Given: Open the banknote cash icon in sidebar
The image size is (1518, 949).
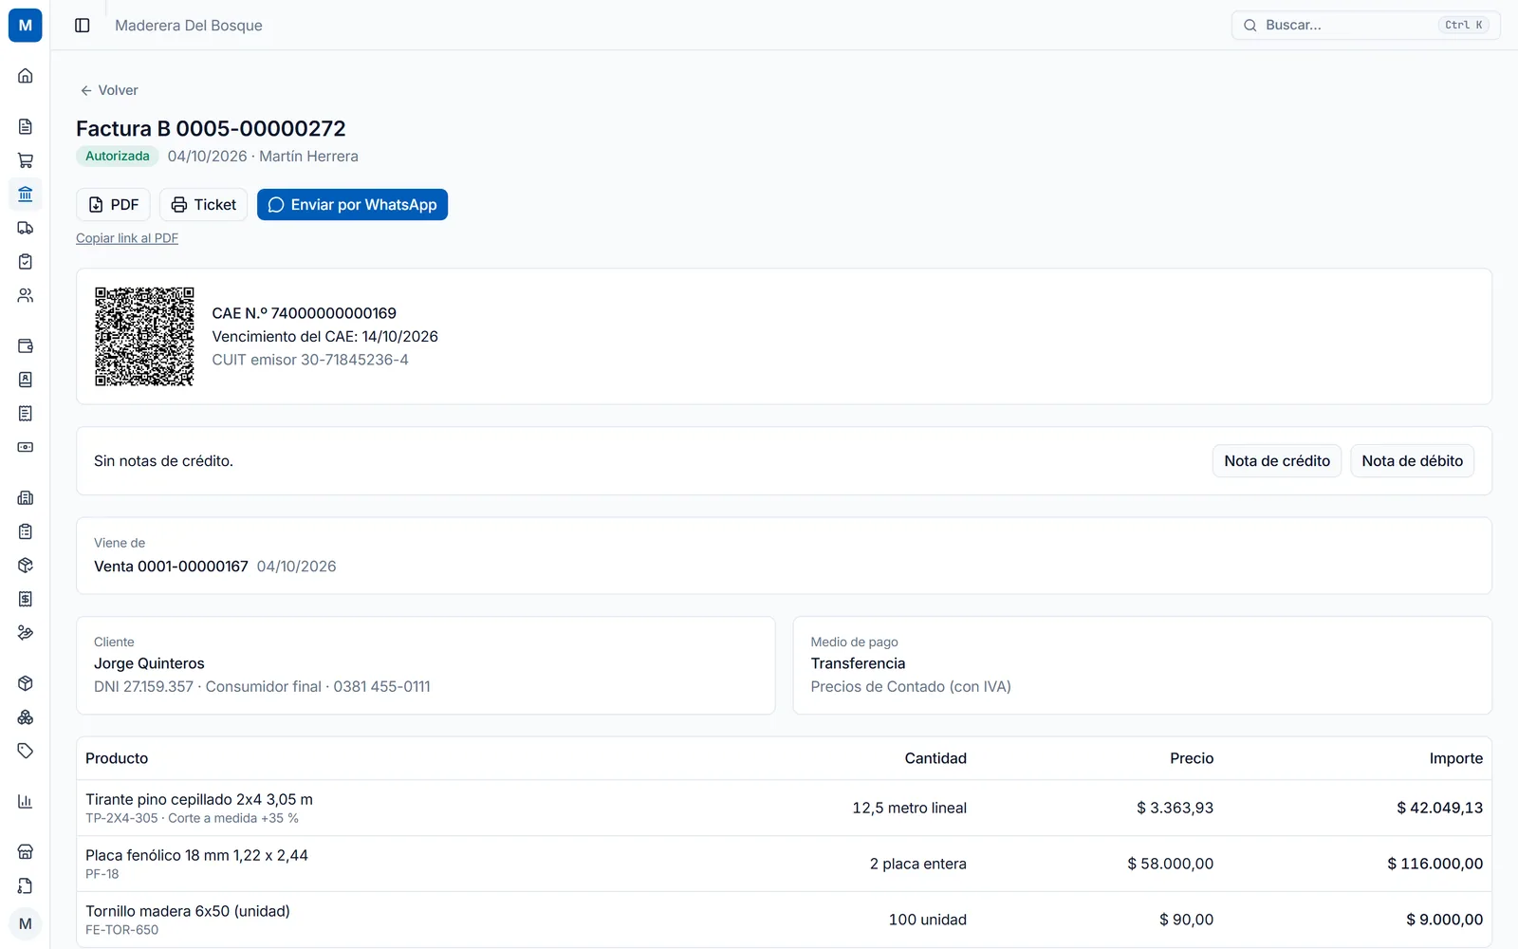Looking at the screenshot, I should 26,447.
